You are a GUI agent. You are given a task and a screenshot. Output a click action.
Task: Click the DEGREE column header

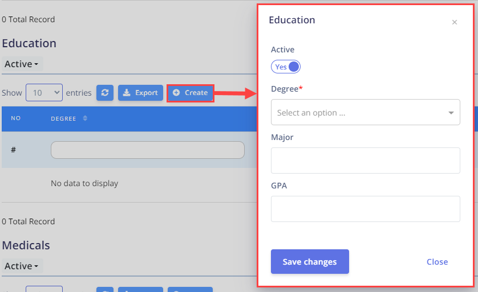click(63, 118)
